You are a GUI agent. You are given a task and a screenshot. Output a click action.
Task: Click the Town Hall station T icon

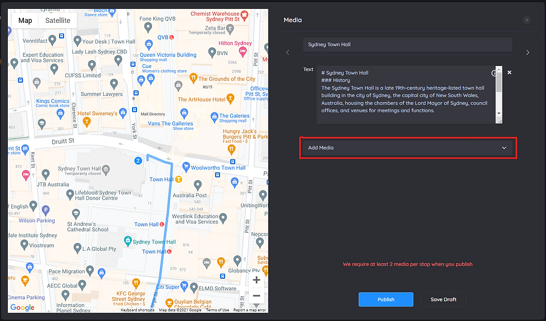point(179,179)
